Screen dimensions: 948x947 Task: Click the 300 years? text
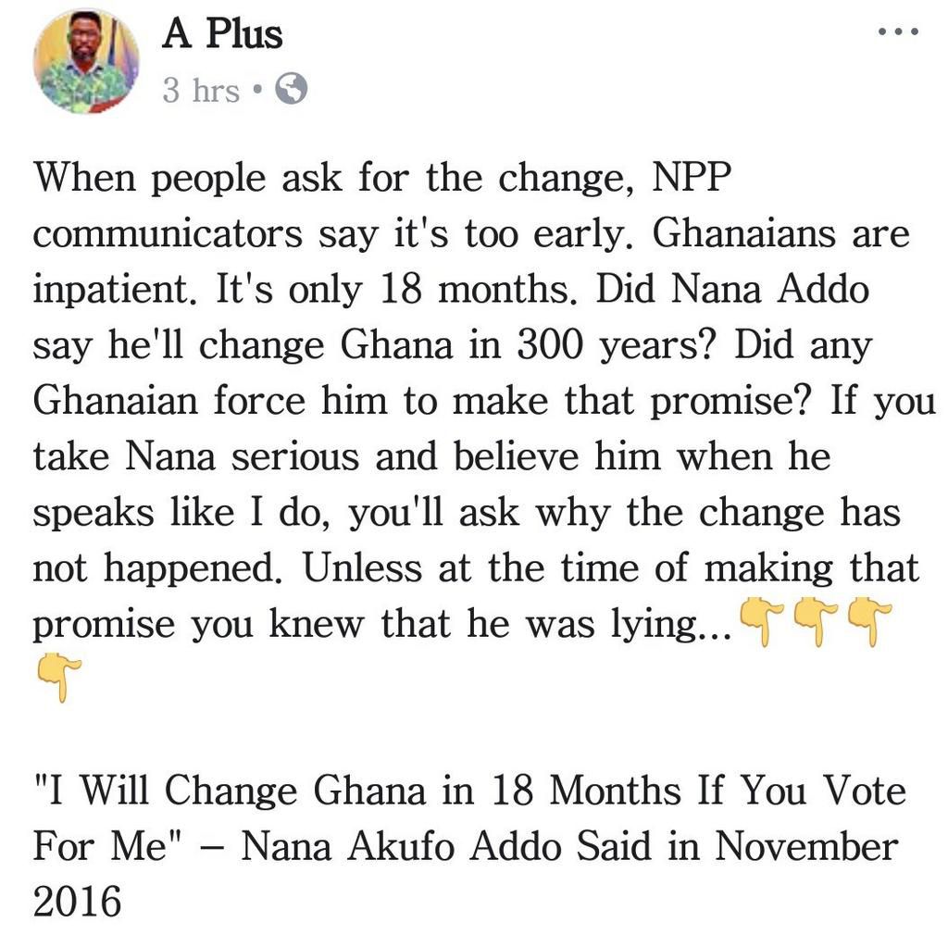point(617,346)
